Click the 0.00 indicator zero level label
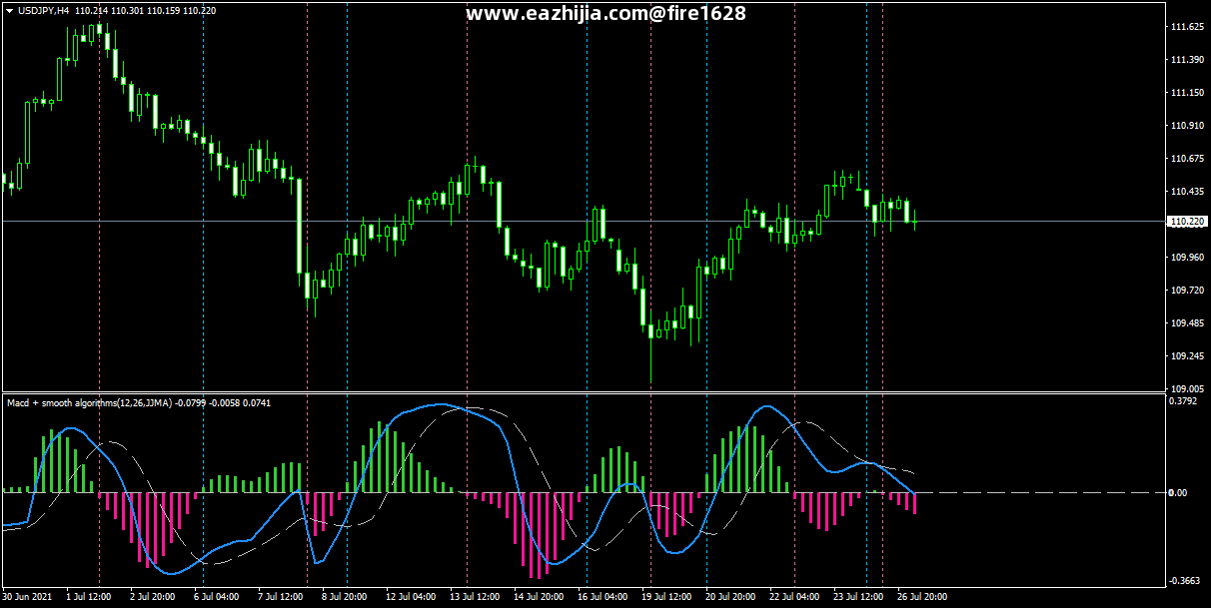Screen dimensions: 1211x608 click(1179, 493)
